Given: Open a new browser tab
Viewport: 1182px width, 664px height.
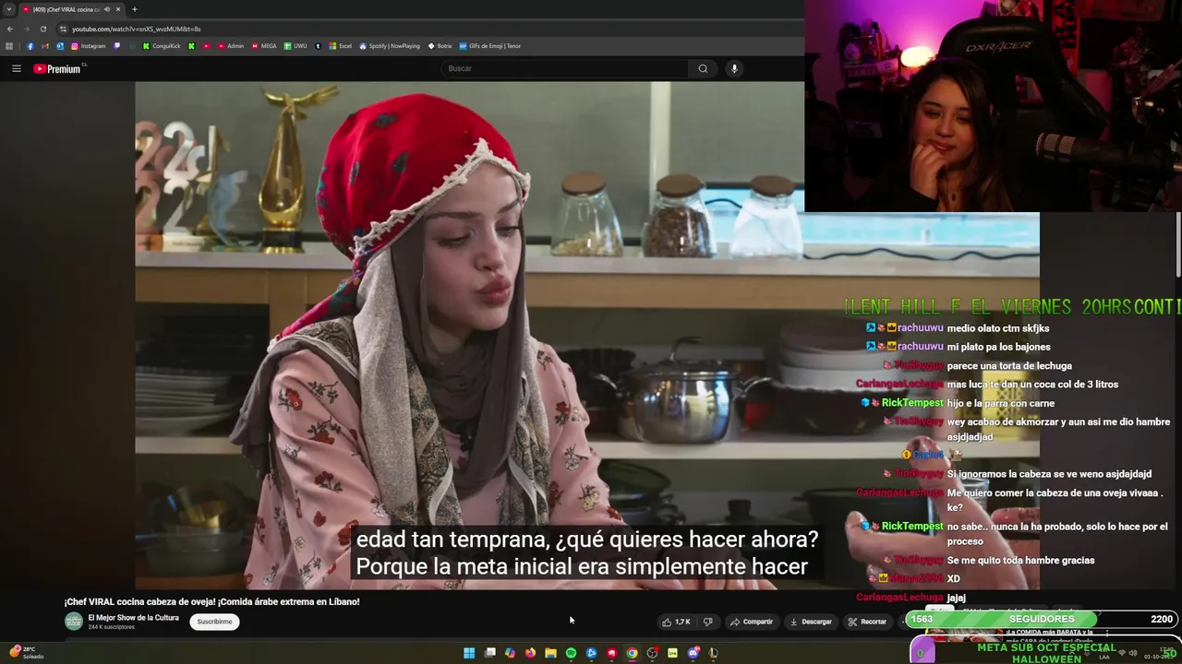Looking at the screenshot, I should (x=135, y=9).
